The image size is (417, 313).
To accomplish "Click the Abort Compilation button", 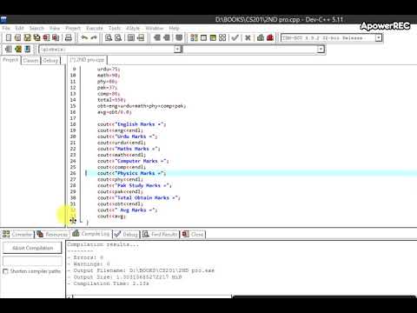I will tap(32, 248).
